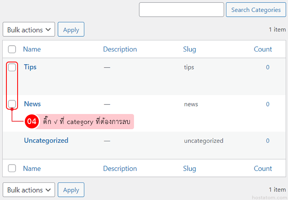Toggle select-all checkbox in table header
Image resolution: width=288 pixels, height=200 pixels.
click(x=12, y=49)
